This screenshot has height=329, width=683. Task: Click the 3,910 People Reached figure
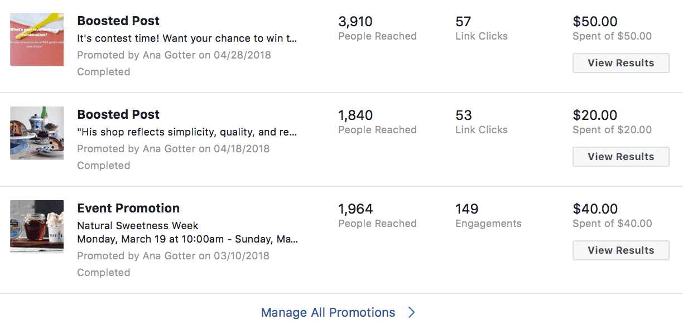(x=355, y=22)
